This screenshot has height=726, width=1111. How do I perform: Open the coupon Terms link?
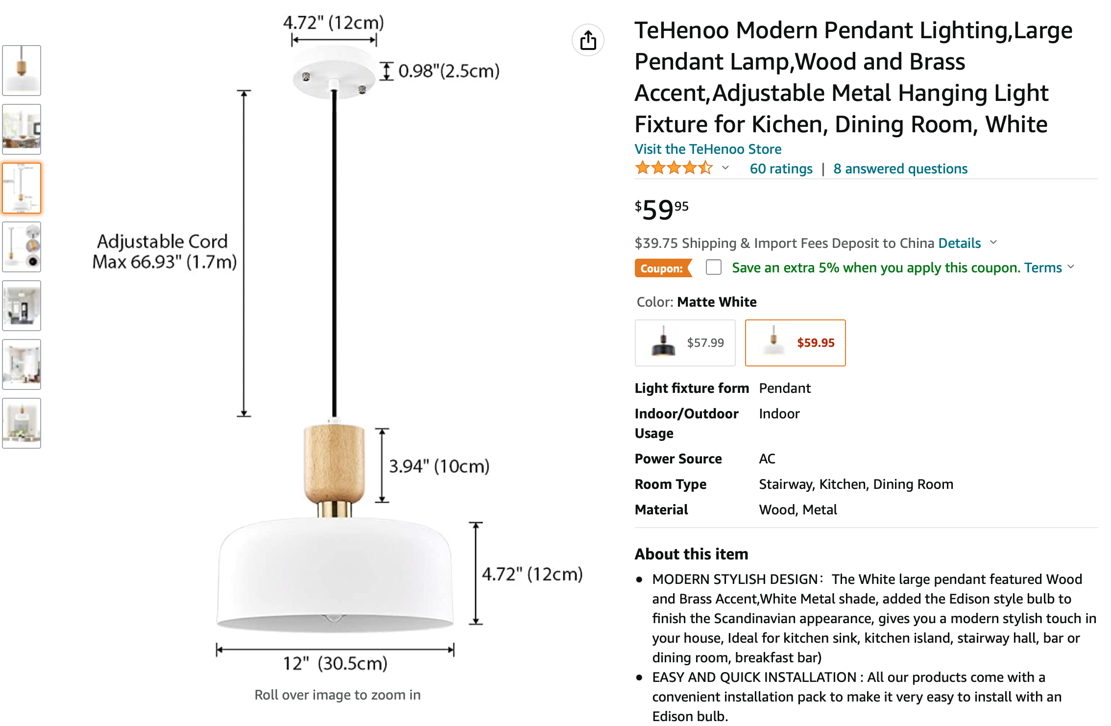(1043, 267)
